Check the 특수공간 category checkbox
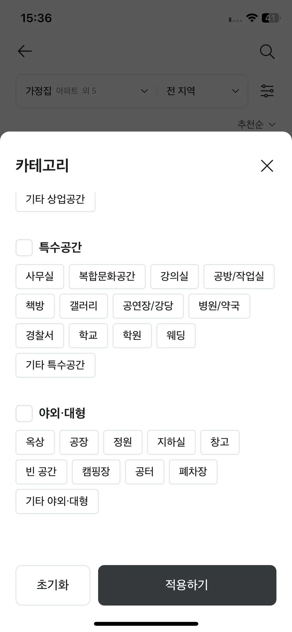292x632 pixels. point(24,248)
